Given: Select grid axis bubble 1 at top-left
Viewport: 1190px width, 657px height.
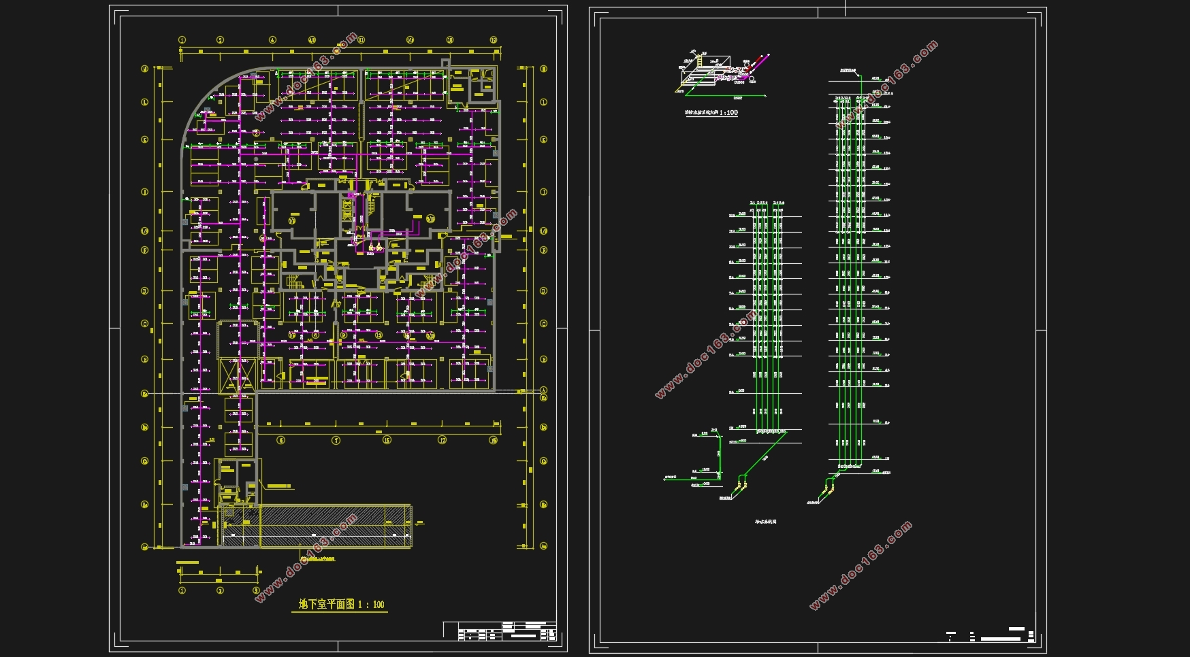Looking at the screenshot, I should [x=182, y=40].
